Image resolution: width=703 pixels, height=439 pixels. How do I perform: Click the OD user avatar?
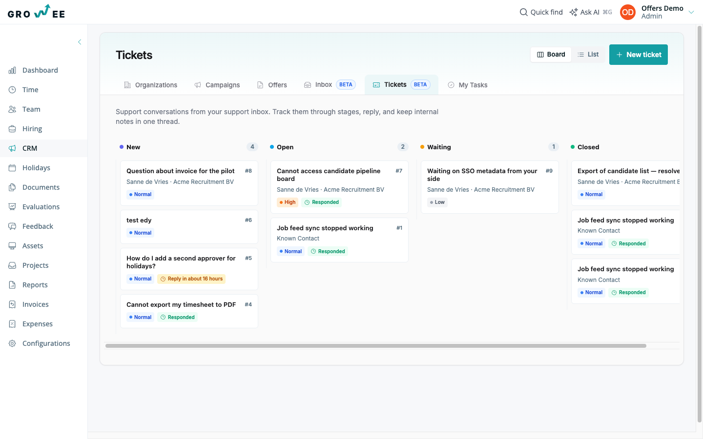pyautogui.click(x=628, y=12)
